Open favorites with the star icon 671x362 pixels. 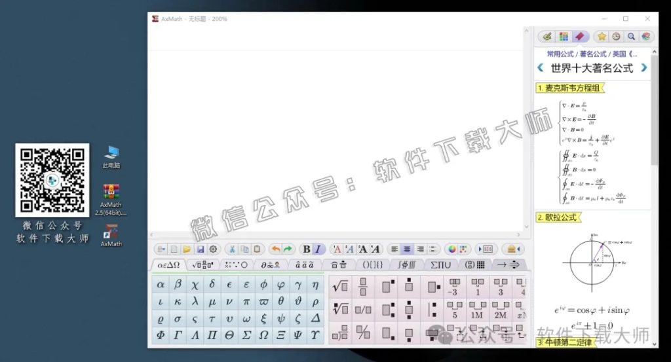pyautogui.click(x=602, y=37)
